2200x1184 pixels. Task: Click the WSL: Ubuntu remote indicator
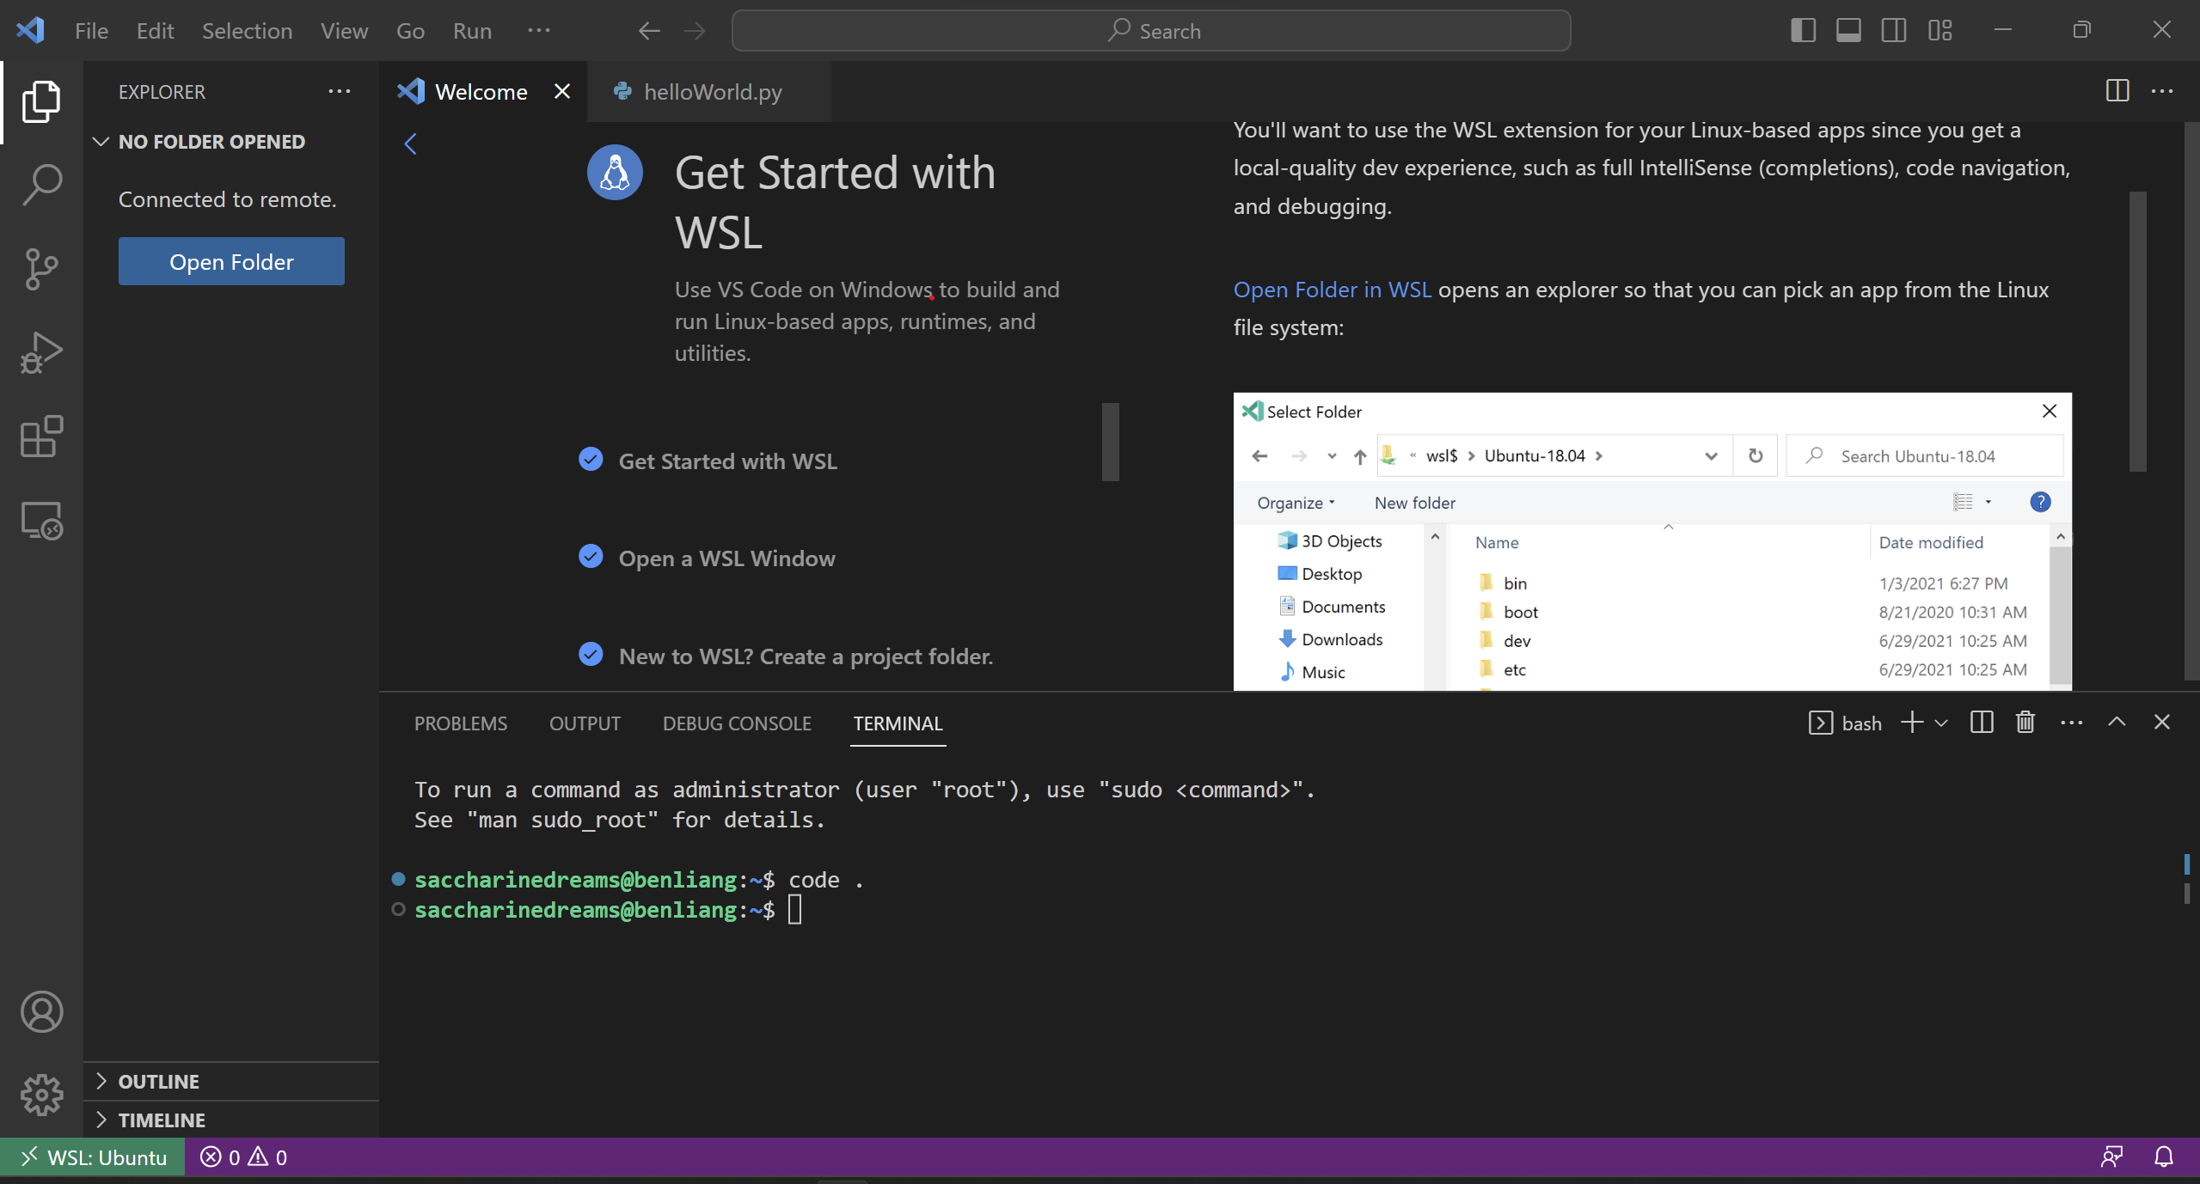pyautogui.click(x=93, y=1157)
